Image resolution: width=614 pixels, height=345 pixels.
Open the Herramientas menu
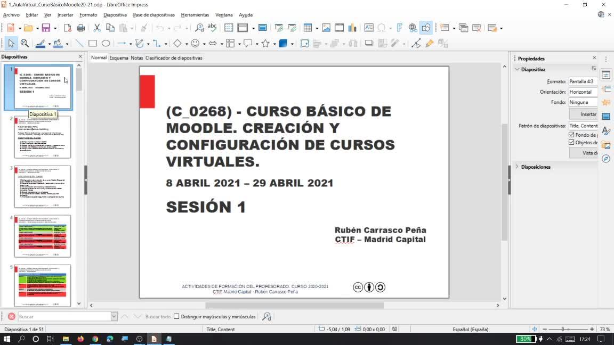[x=195, y=15]
